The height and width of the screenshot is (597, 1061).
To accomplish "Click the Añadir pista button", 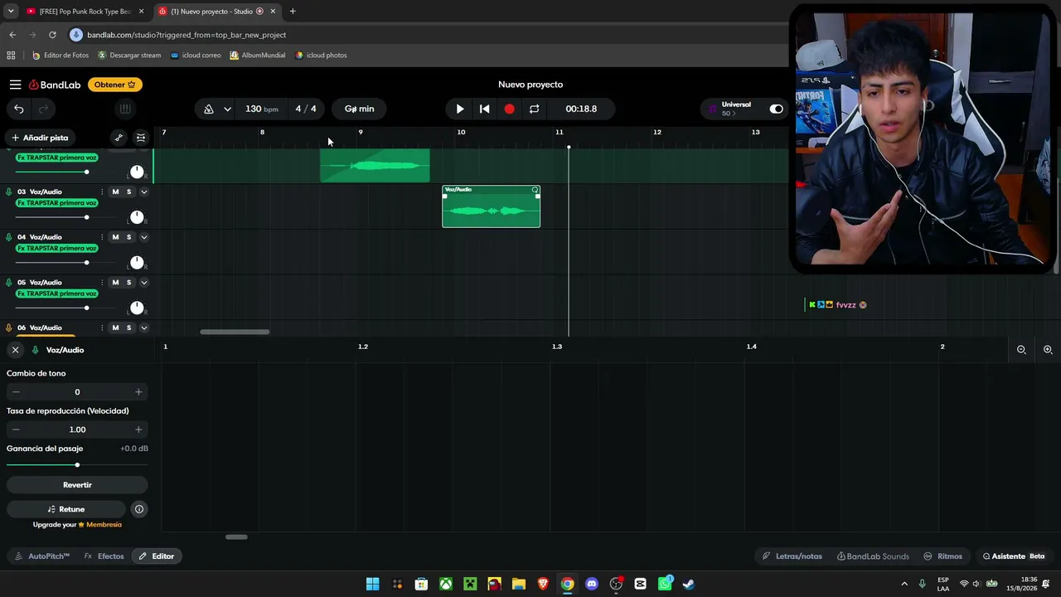I will pos(40,138).
